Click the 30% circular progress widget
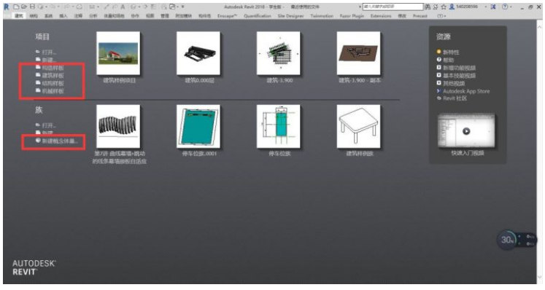Screen dimensions: 545x290 click(508, 240)
